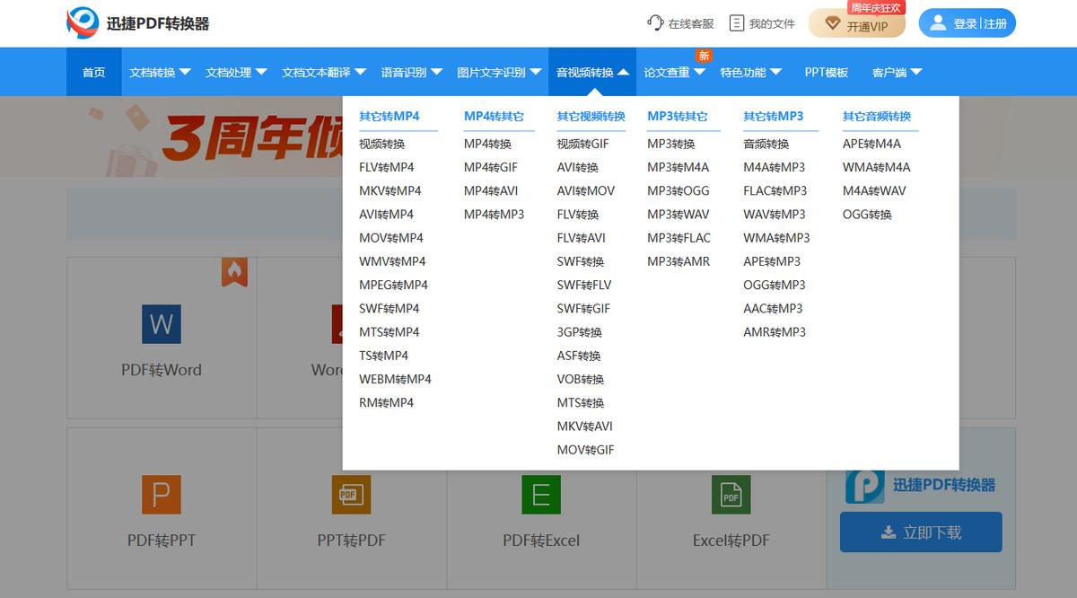The height and width of the screenshot is (598, 1077).
Task: Collapse the 音视频转换 menu
Action: pyautogui.click(x=592, y=72)
